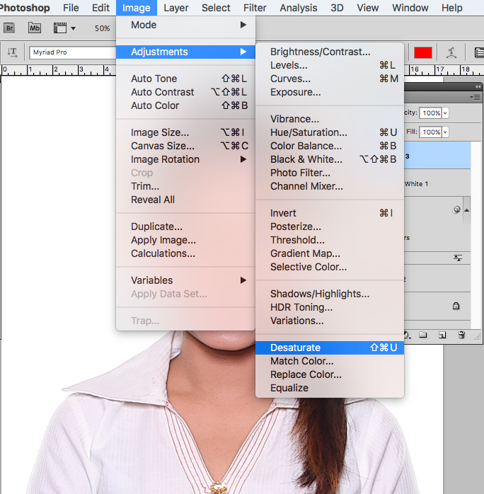Click the lock icon on the layer

click(x=456, y=306)
